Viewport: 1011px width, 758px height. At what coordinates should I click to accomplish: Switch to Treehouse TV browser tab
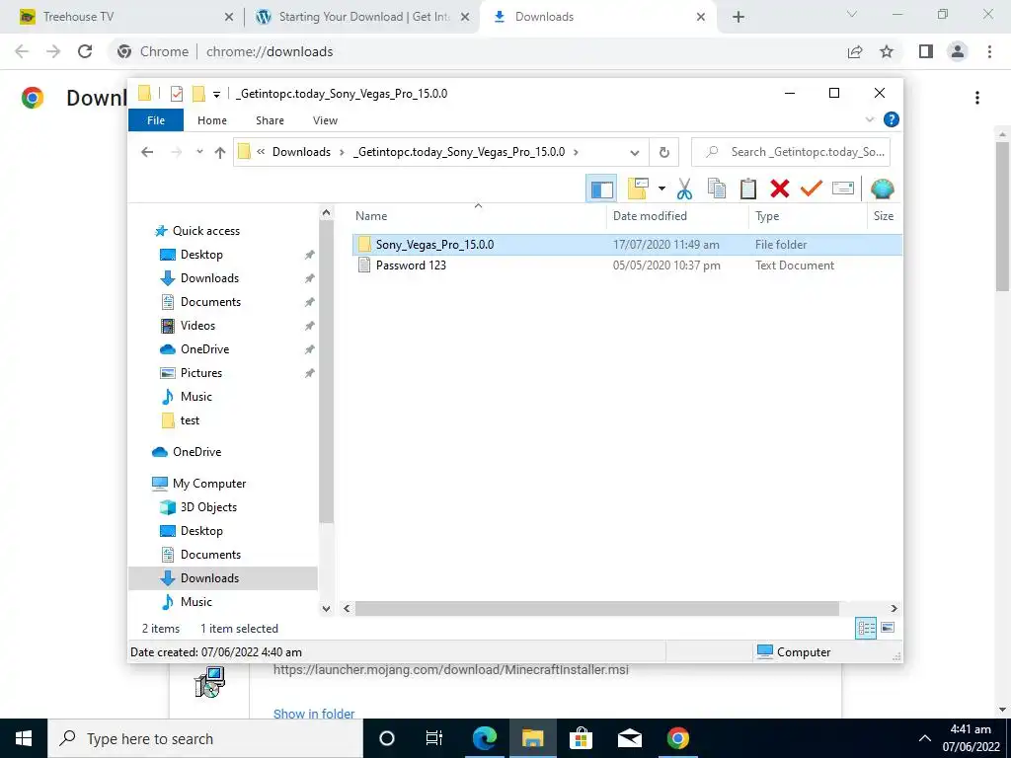(x=121, y=17)
